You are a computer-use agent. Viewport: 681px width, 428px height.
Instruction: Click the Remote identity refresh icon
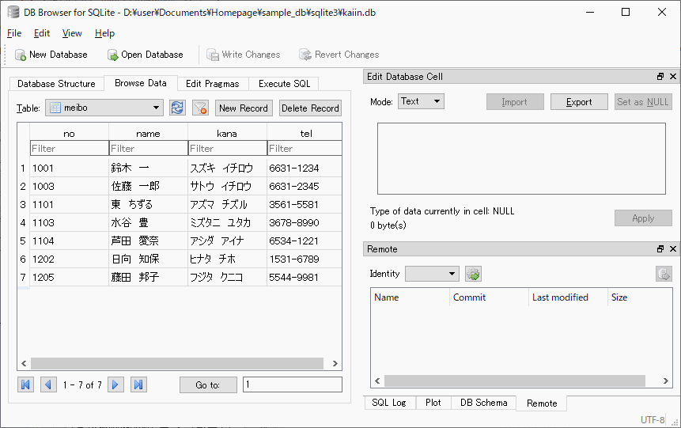tap(473, 275)
